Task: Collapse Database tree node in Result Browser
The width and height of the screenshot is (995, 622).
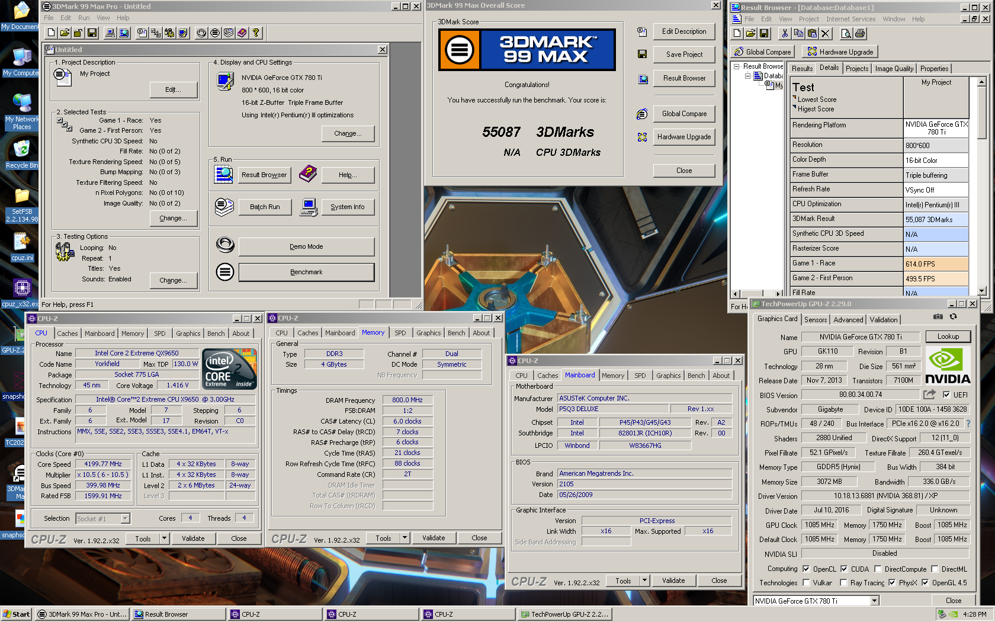Action: 747,76
